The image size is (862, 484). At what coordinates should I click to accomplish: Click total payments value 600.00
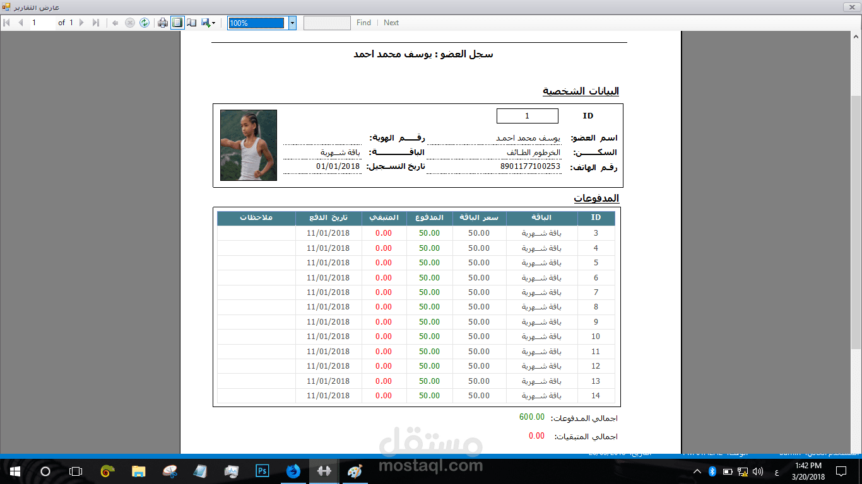pos(531,417)
